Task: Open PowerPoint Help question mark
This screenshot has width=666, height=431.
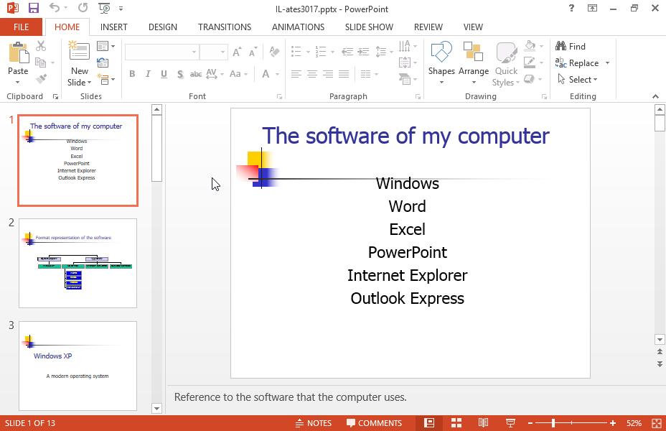Action: coord(571,8)
